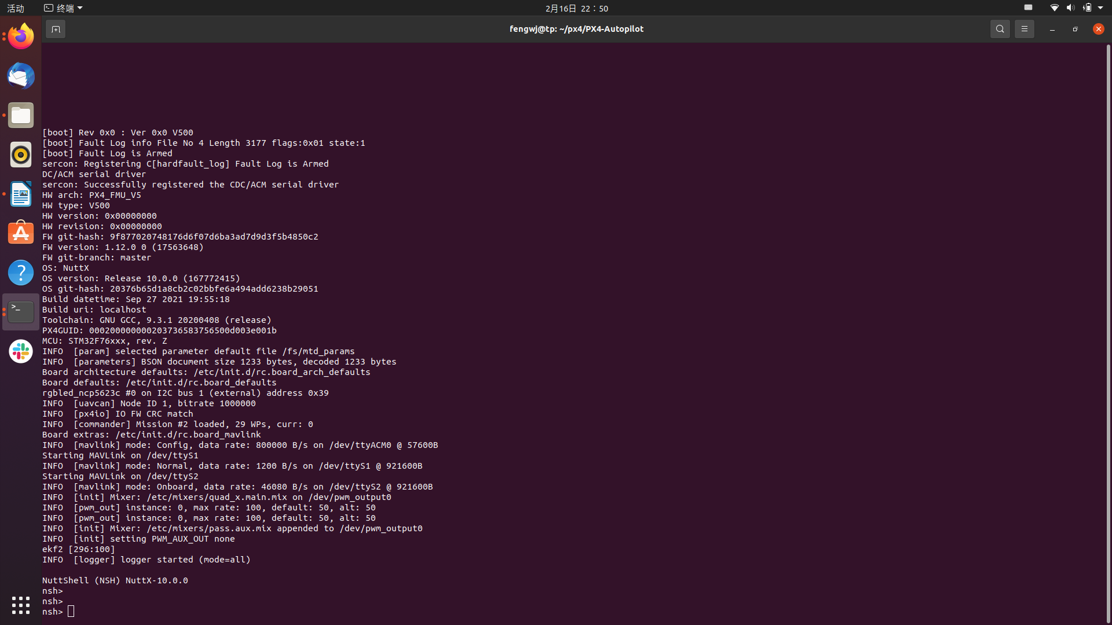Click the nsh prompt cursor line
Viewport: 1112px width, 625px height.
(71, 612)
